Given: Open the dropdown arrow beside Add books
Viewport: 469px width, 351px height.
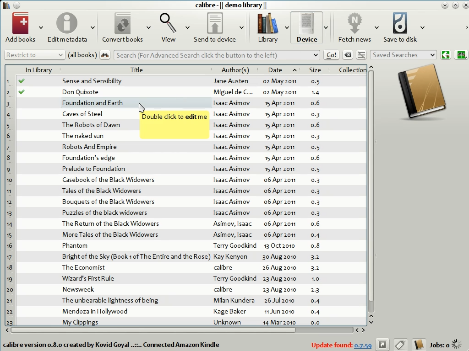Looking at the screenshot, I should tap(41, 28).
